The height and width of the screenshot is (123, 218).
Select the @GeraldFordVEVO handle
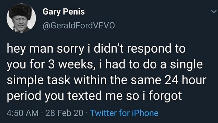(79, 26)
